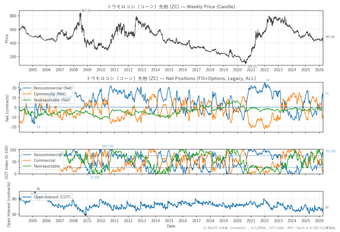Select the orange Commercial (Net) legend line

28,94
